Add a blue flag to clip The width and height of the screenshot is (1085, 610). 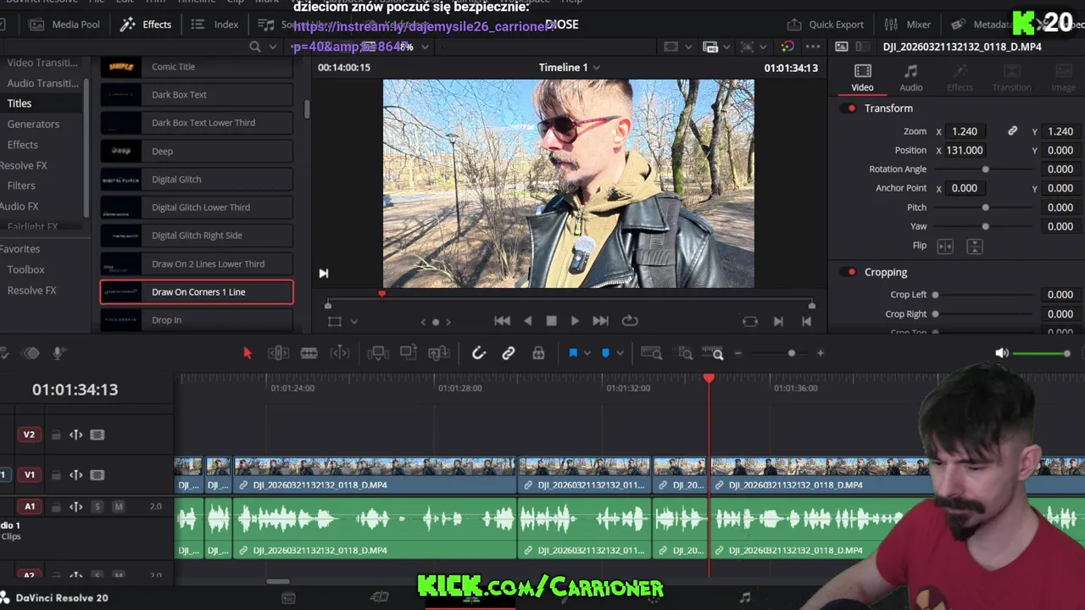[573, 353]
